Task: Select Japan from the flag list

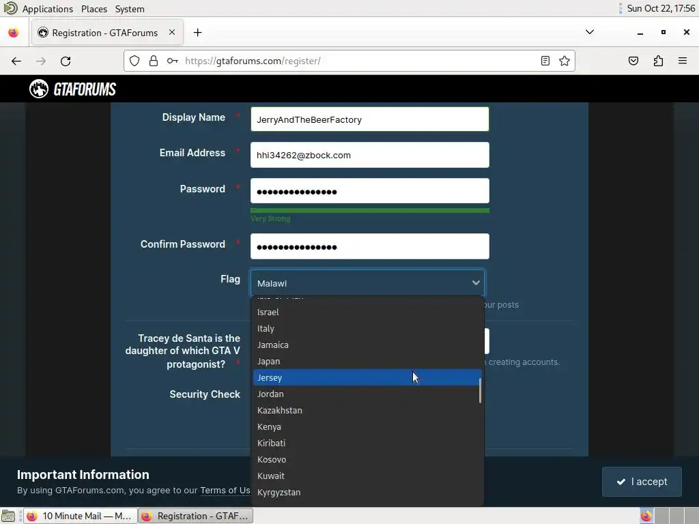Action: tap(367, 362)
